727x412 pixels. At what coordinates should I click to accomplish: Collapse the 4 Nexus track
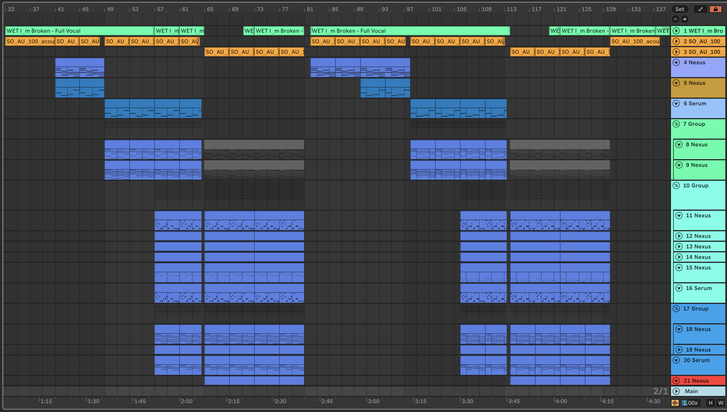click(x=676, y=63)
